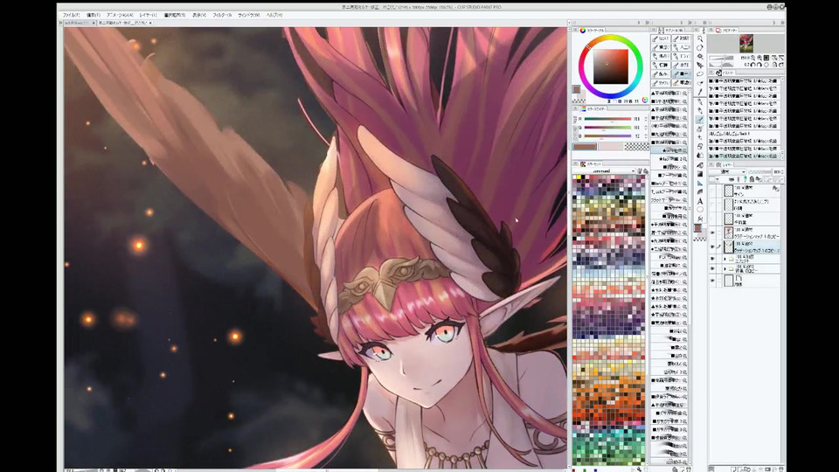Select the Ruler triangle tool
The width and height of the screenshot is (839, 472).
pos(700,183)
